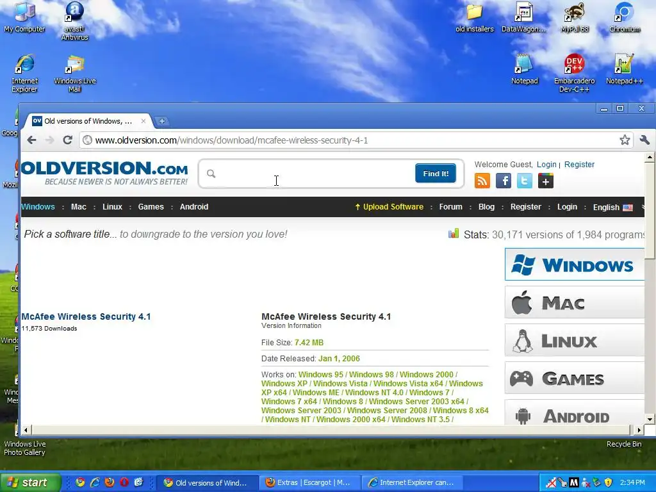Open Windows Live Mail desktop icon
The width and height of the screenshot is (656, 492).
click(x=74, y=73)
